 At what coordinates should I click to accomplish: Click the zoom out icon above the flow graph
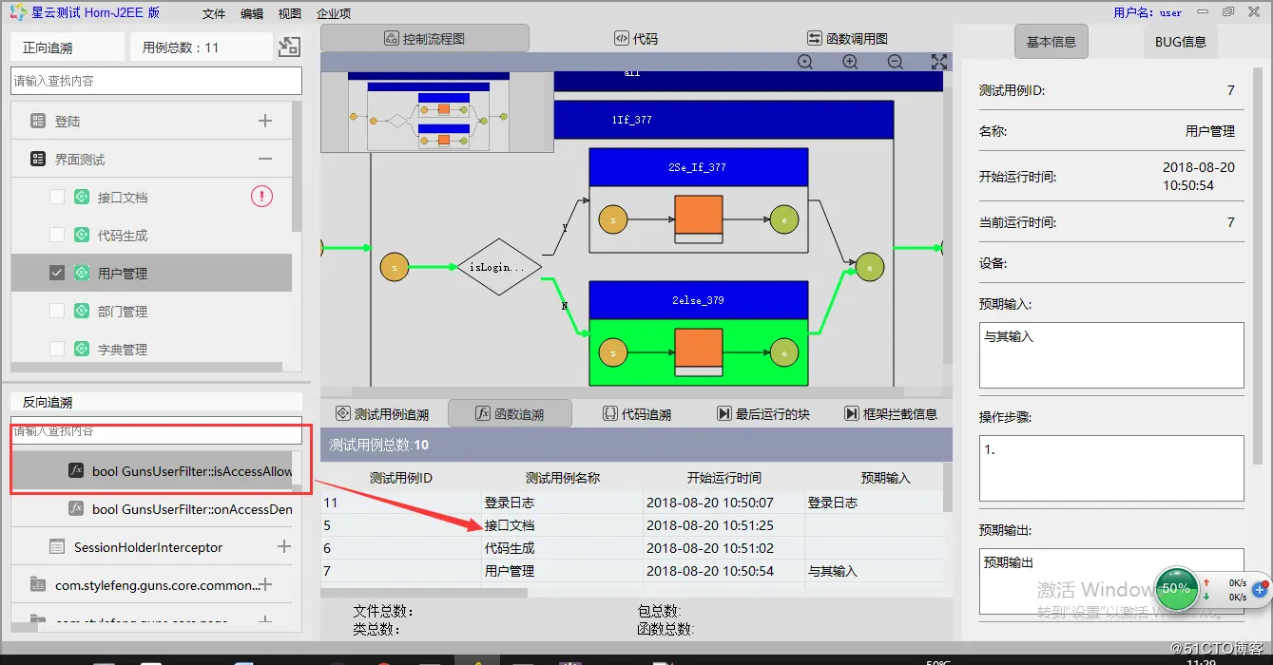pyautogui.click(x=894, y=61)
